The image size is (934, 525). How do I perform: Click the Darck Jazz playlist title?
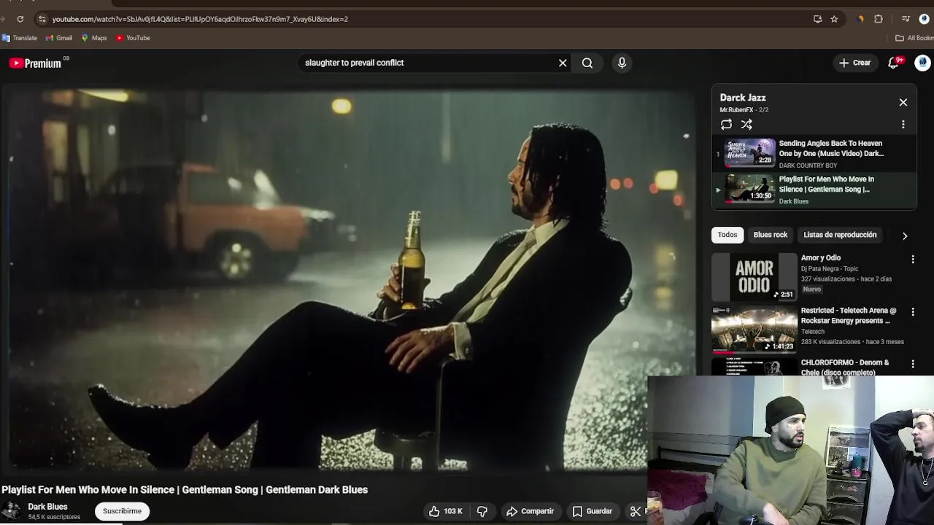click(743, 98)
